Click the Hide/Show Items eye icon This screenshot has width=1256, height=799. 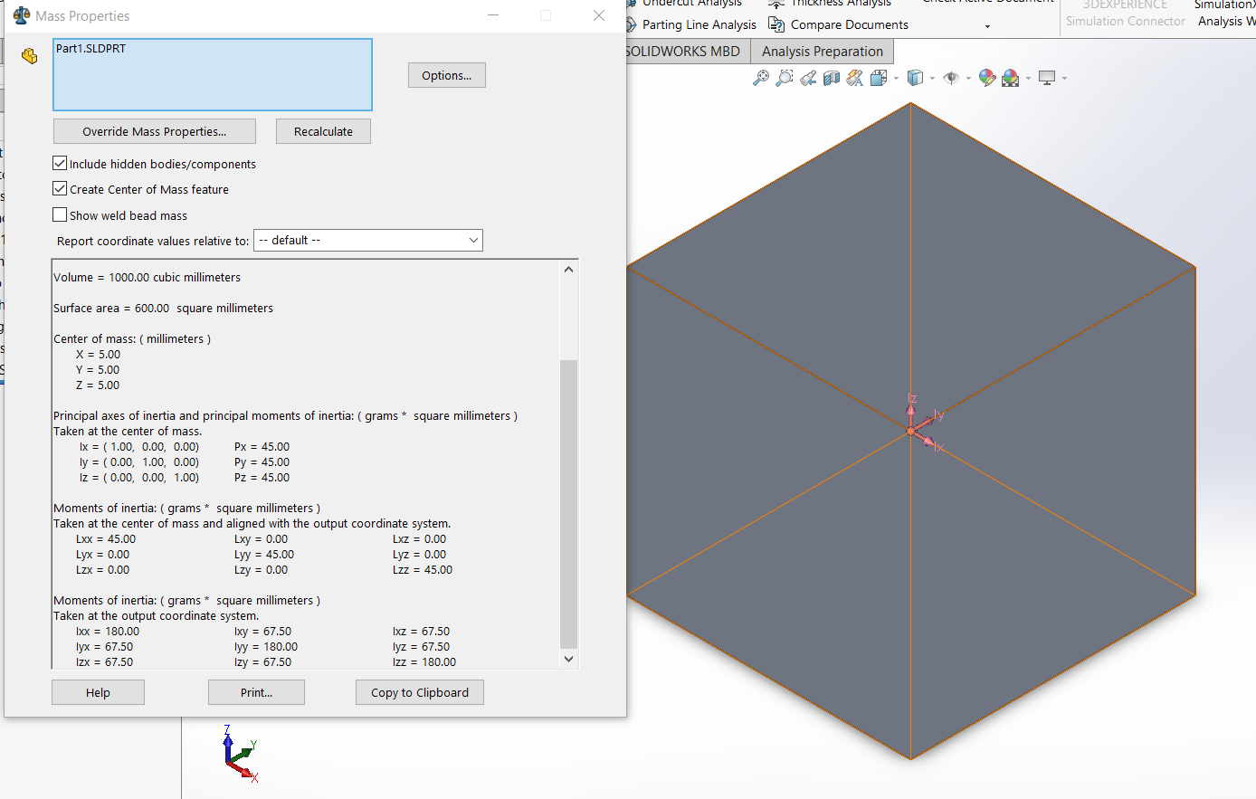point(950,78)
